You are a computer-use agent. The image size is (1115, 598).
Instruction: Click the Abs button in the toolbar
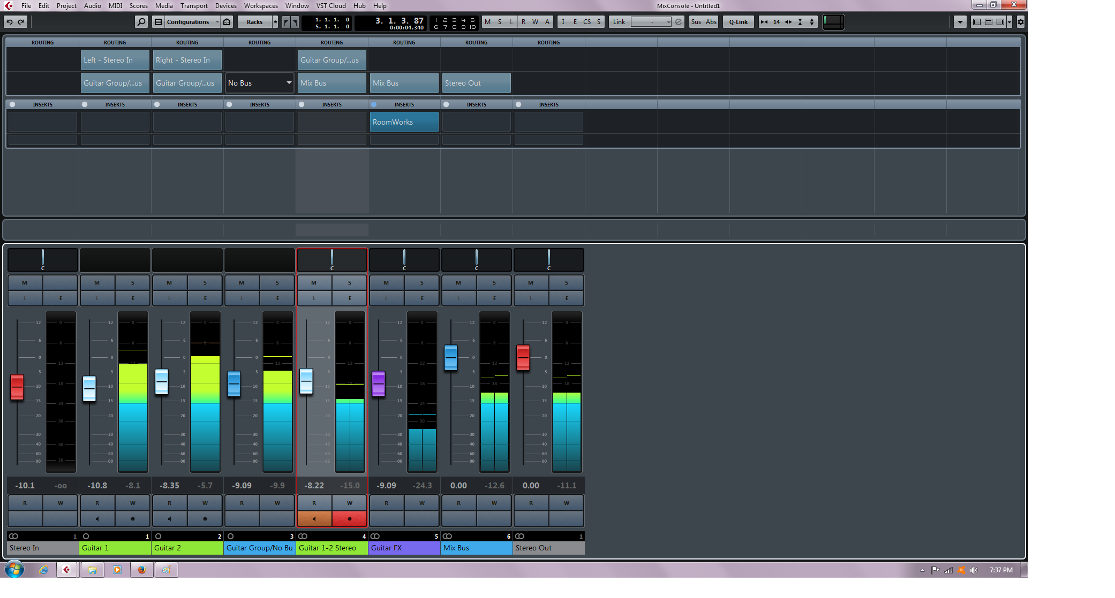point(711,22)
